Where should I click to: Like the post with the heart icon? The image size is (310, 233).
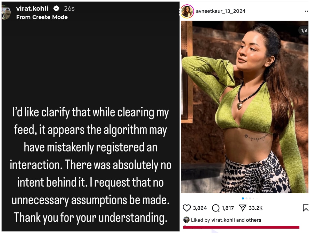(x=187, y=208)
